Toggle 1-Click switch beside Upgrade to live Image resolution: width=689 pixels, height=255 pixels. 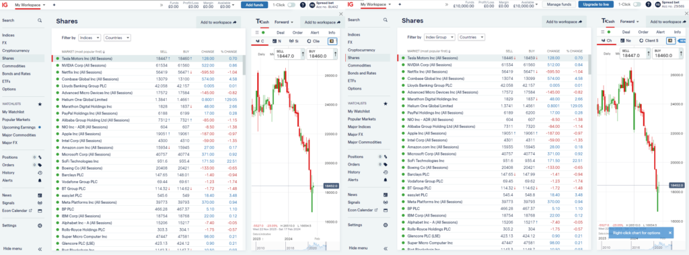(x=637, y=5)
